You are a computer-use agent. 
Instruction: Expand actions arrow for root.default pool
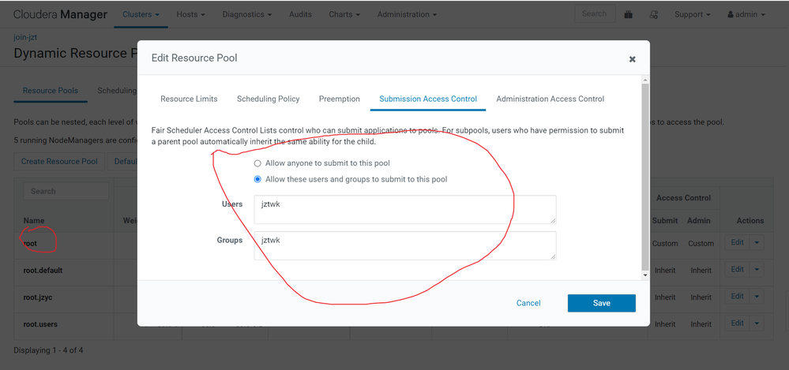757,270
